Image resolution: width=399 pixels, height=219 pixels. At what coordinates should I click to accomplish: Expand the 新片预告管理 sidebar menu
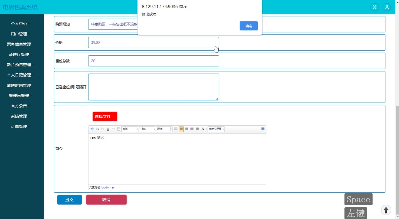[x=21, y=65]
